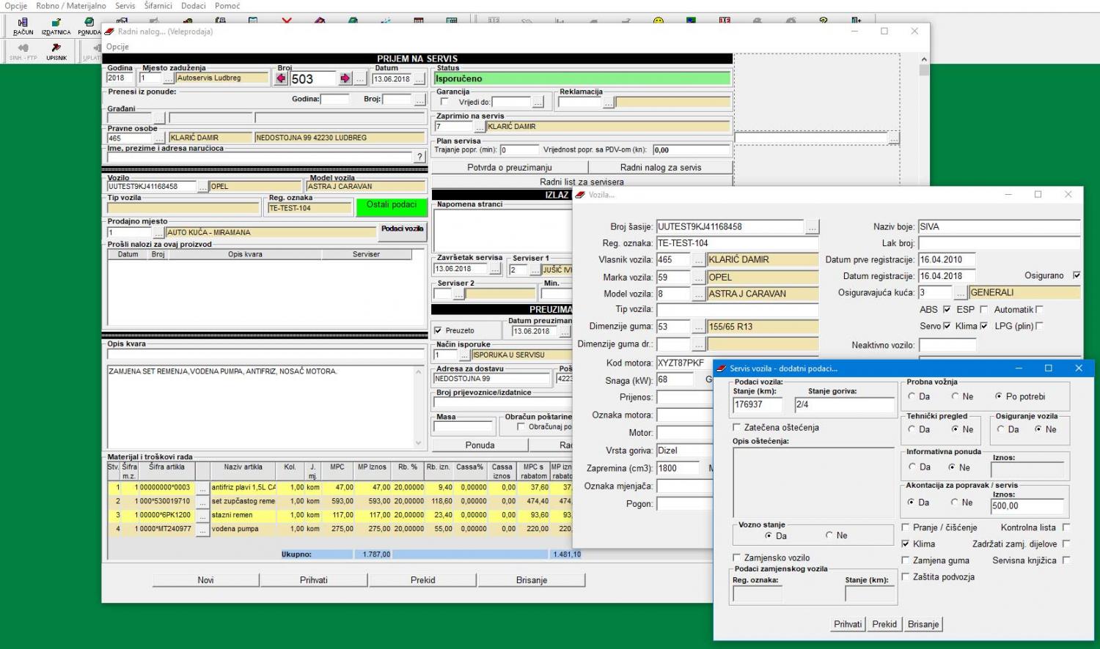This screenshot has height=649, width=1100.
Task: Open lookup button next to Broj 503
Action: tap(360, 78)
